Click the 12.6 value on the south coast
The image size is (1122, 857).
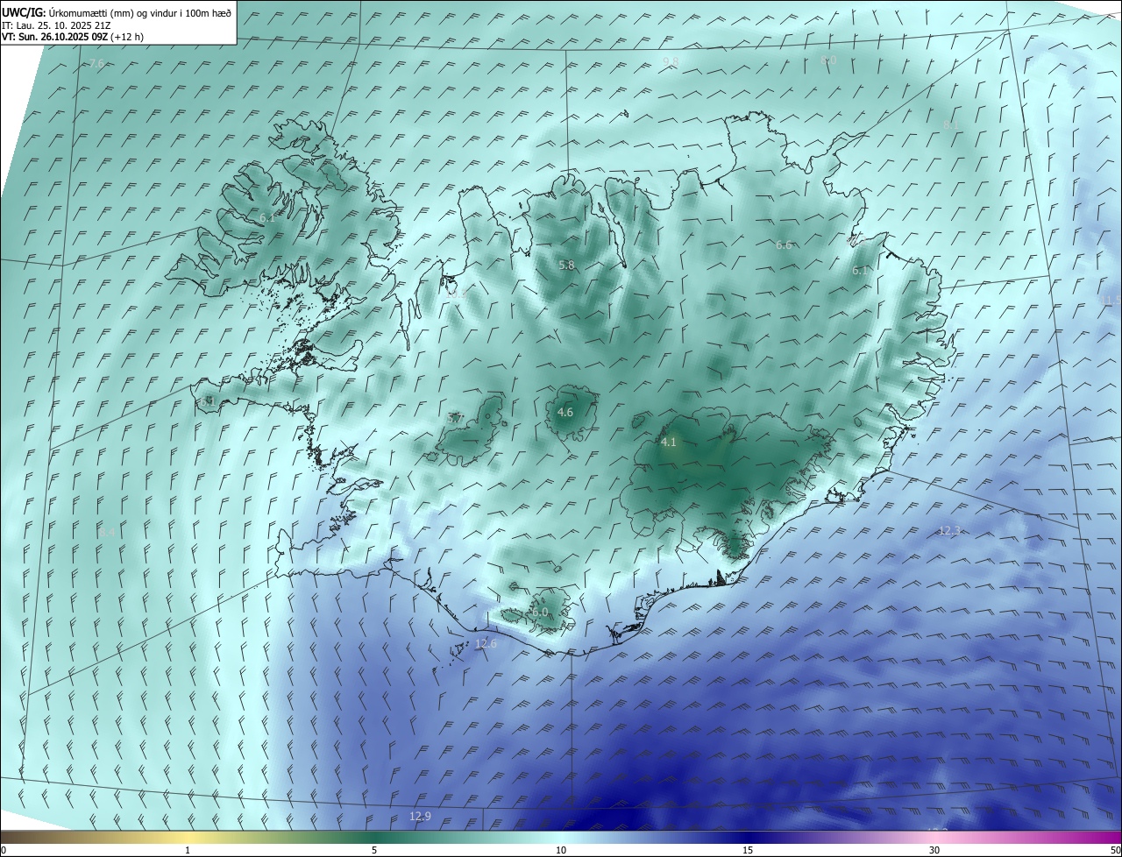[x=486, y=644]
